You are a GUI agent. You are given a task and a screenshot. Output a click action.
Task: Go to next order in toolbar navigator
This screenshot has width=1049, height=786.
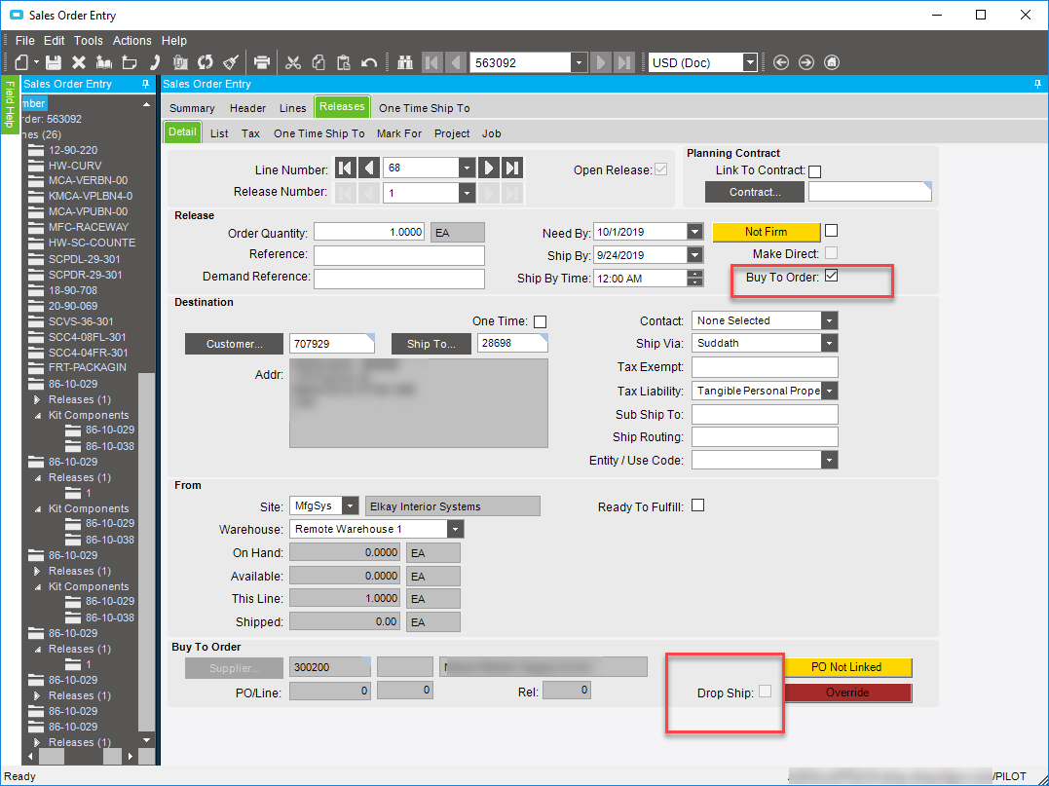(601, 62)
